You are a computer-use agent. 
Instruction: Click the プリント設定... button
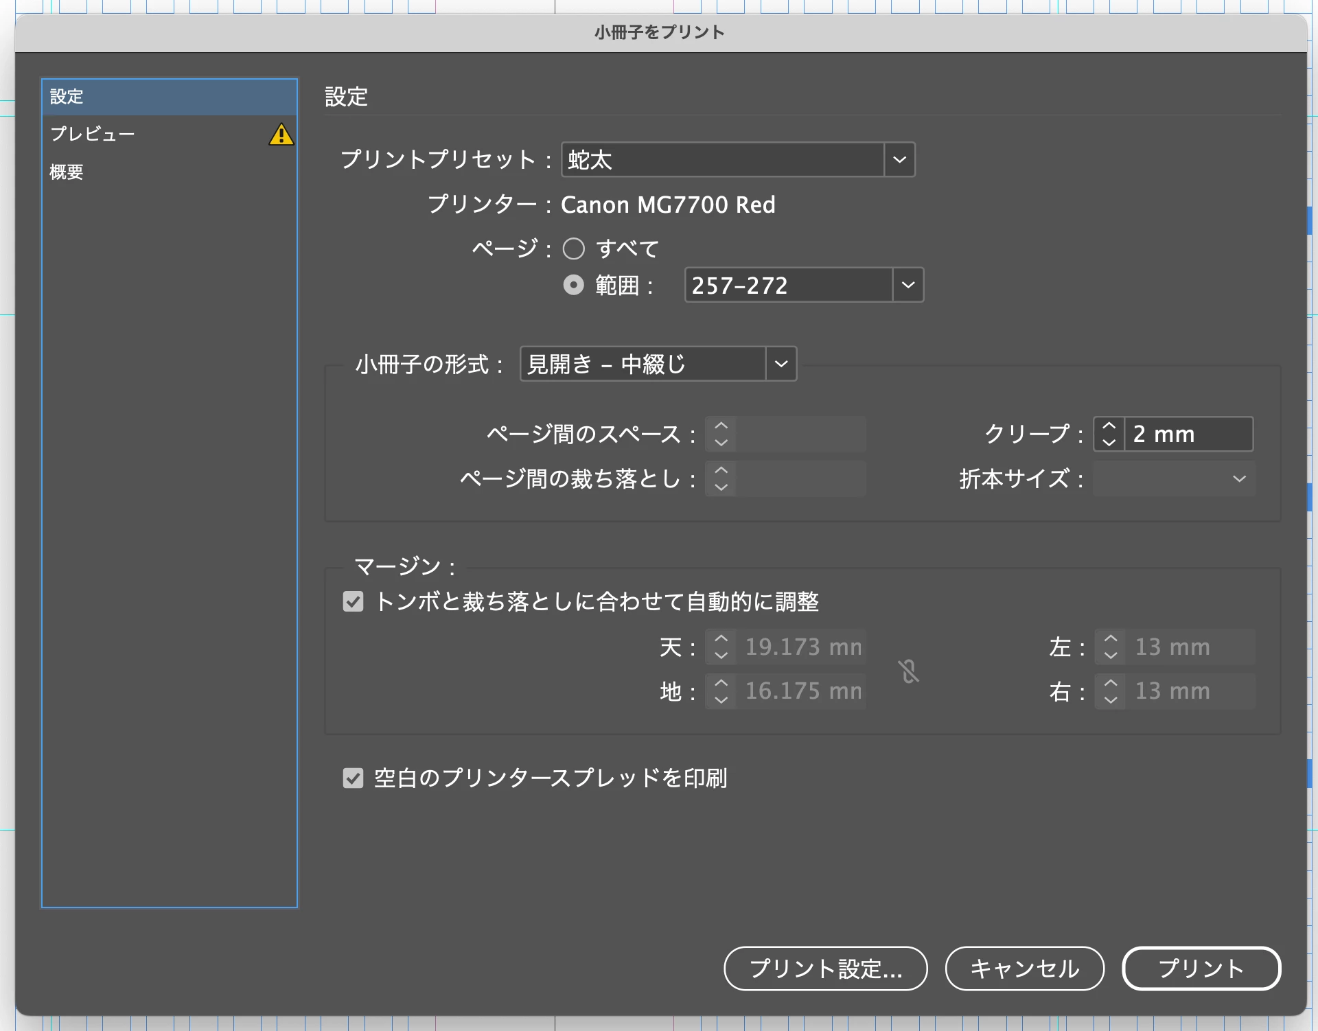(x=825, y=969)
